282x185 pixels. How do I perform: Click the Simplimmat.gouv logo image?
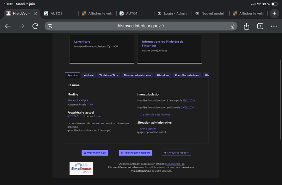coord(81,169)
